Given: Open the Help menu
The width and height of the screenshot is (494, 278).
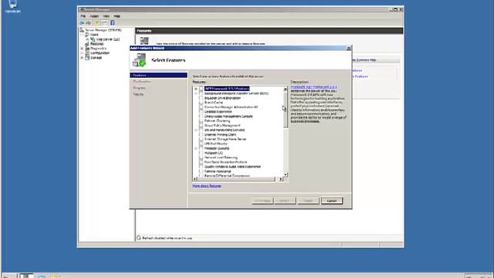Looking at the screenshot, I should 117,16.
